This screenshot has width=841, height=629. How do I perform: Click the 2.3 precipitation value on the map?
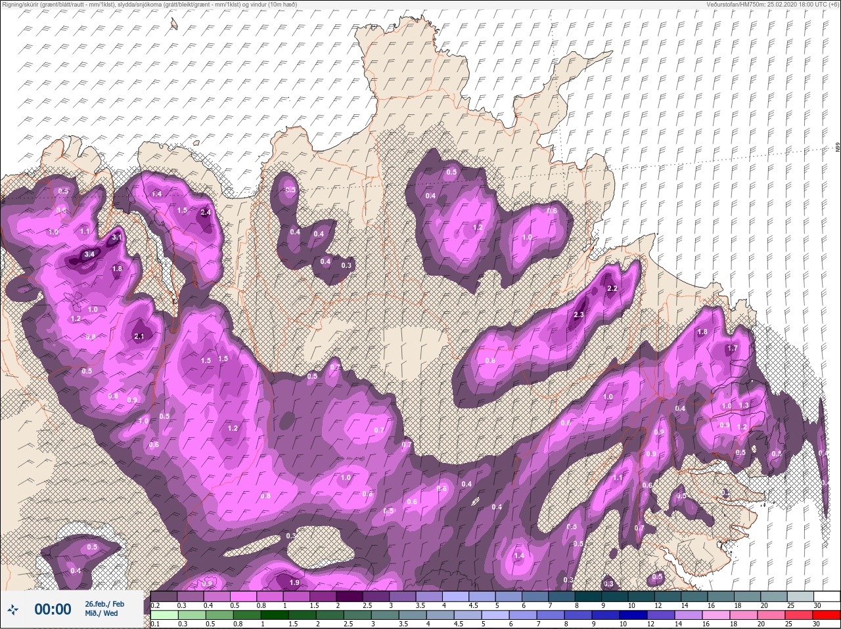point(578,315)
